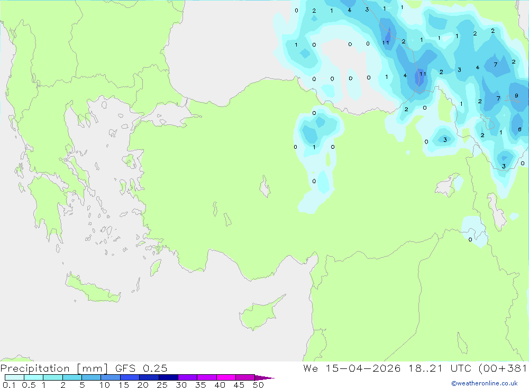Select the 2–5 mm legend color box
529x388 pixels.
pos(72,377)
